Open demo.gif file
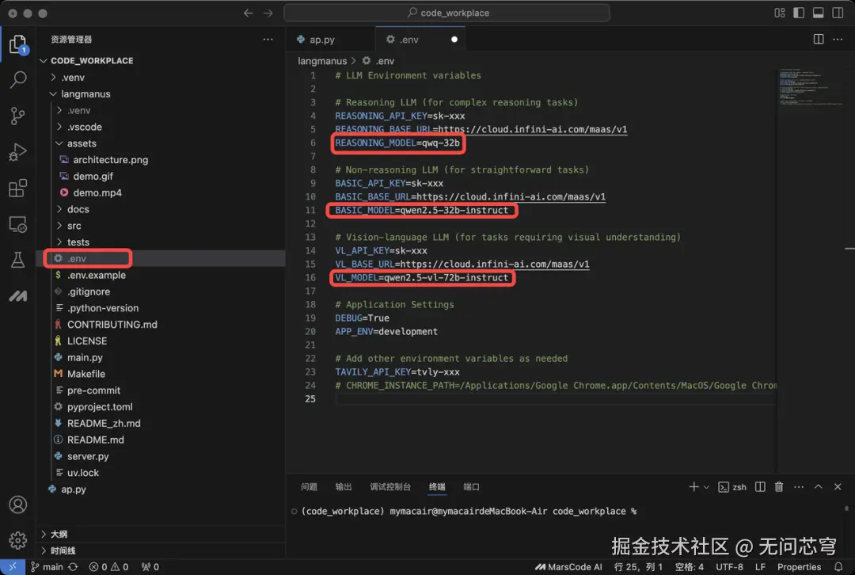 pyautogui.click(x=93, y=176)
